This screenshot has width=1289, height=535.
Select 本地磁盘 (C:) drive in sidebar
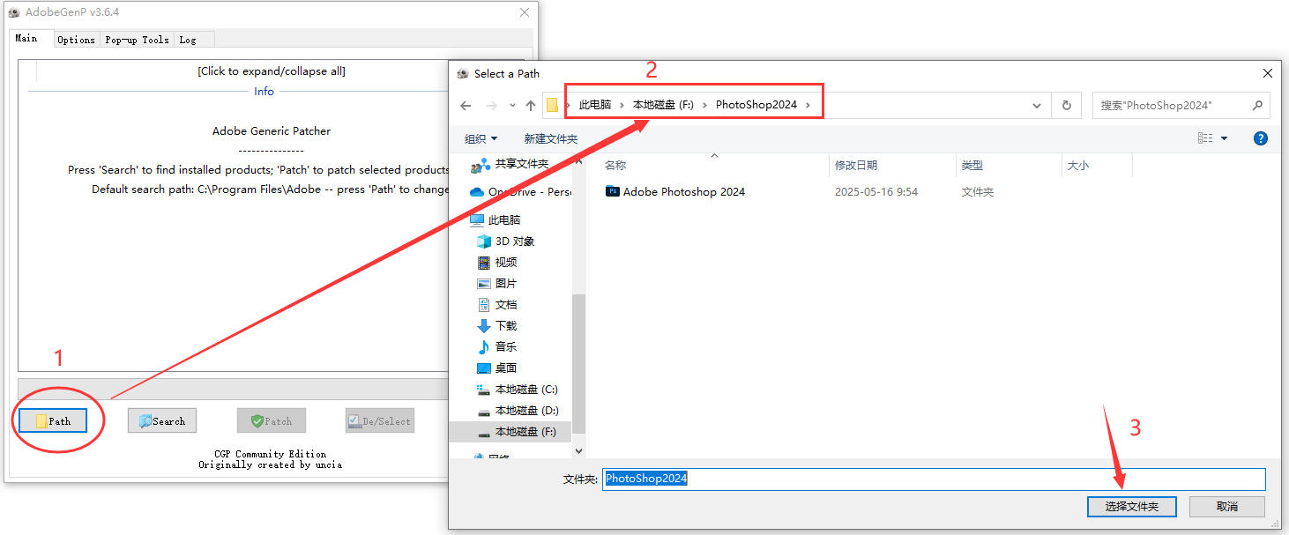pyautogui.click(x=525, y=390)
